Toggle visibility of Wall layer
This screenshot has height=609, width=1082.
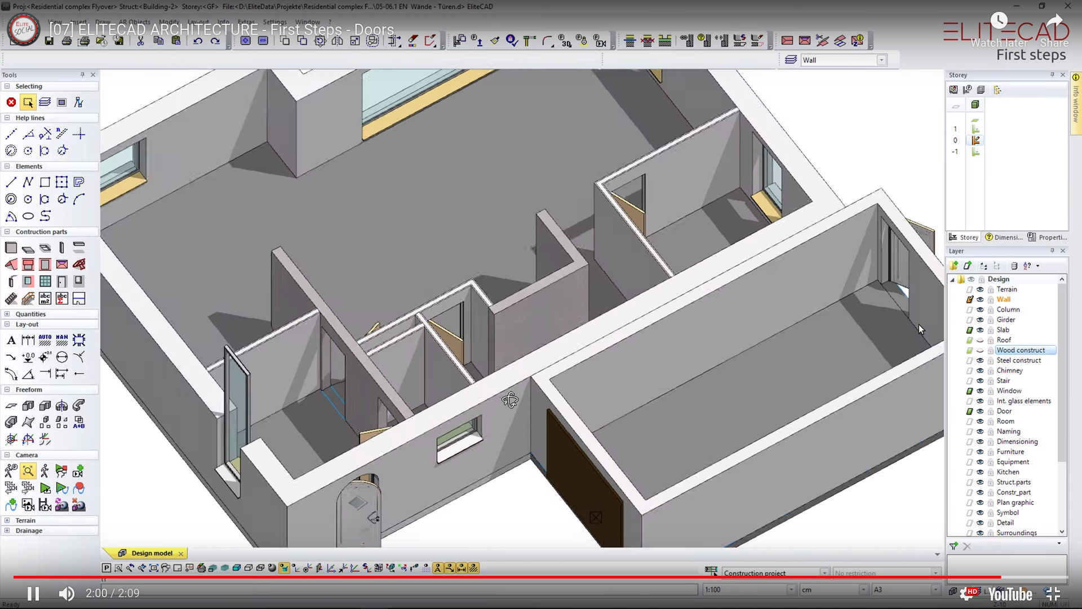tap(980, 299)
